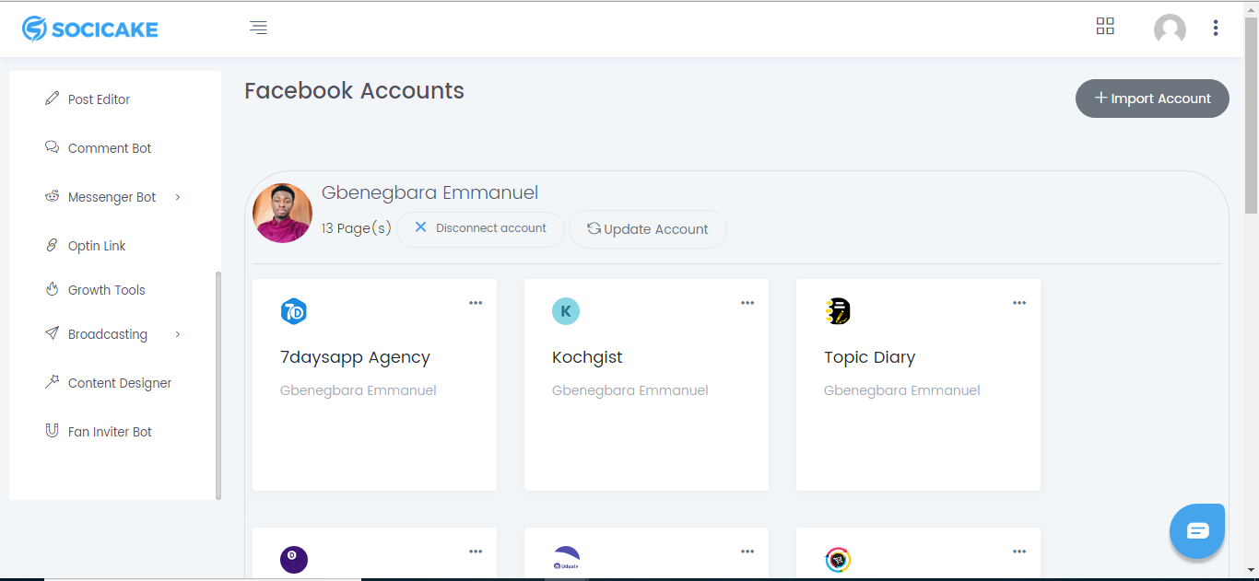Open options menu on Udually card
The image size is (1259, 581).
click(747, 552)
